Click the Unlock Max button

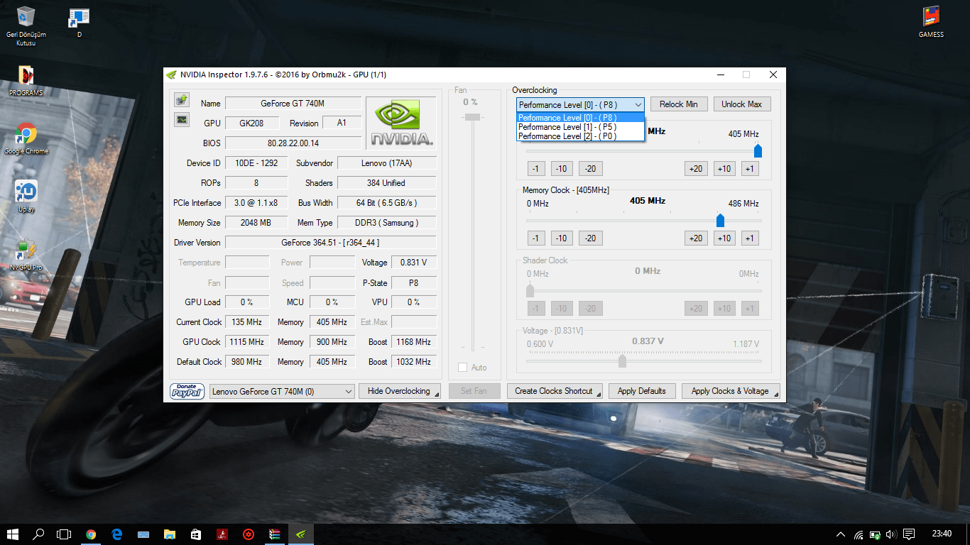click(742, 104)
